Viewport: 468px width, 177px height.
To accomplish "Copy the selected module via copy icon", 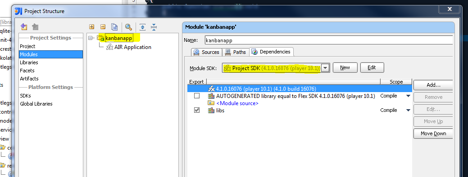I will tap(114, 27).
